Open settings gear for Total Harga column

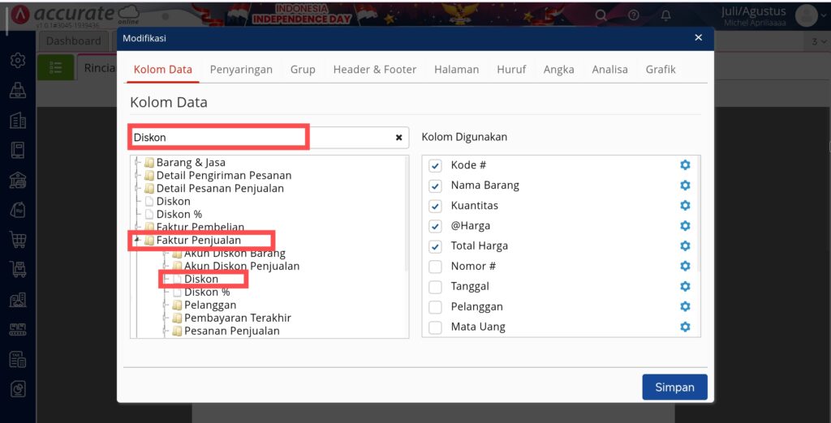685,246
